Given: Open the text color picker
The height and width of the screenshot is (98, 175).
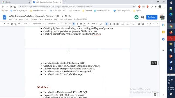Looking at the screenshot, I should click(85, 24).
